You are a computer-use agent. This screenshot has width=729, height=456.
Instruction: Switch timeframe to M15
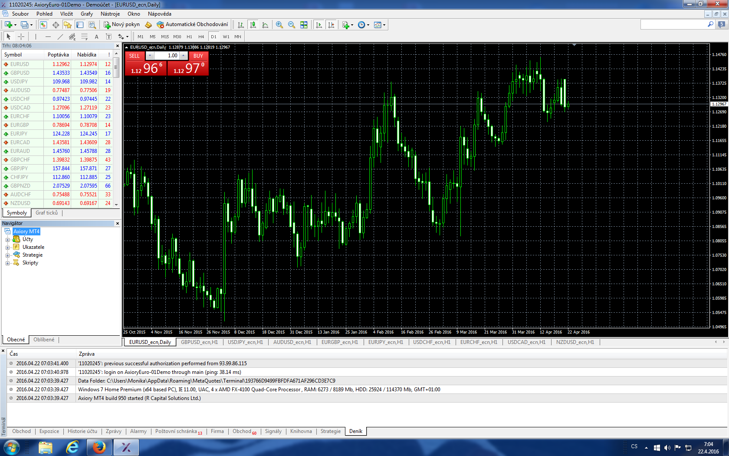pos(165,36)
